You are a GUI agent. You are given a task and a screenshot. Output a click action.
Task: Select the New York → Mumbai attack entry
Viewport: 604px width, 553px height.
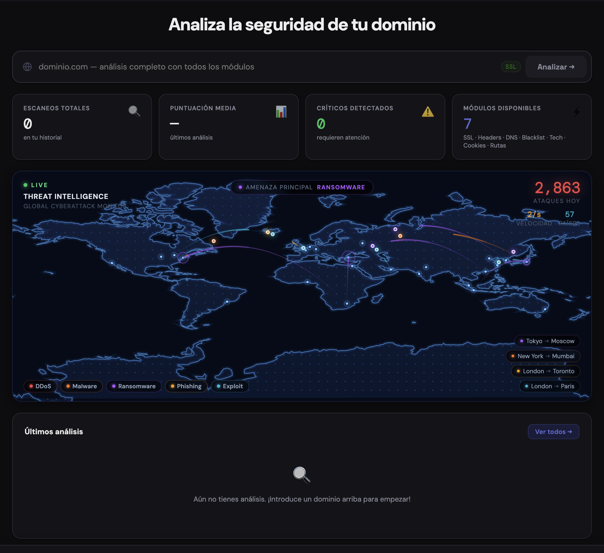[x=543, y=356]
